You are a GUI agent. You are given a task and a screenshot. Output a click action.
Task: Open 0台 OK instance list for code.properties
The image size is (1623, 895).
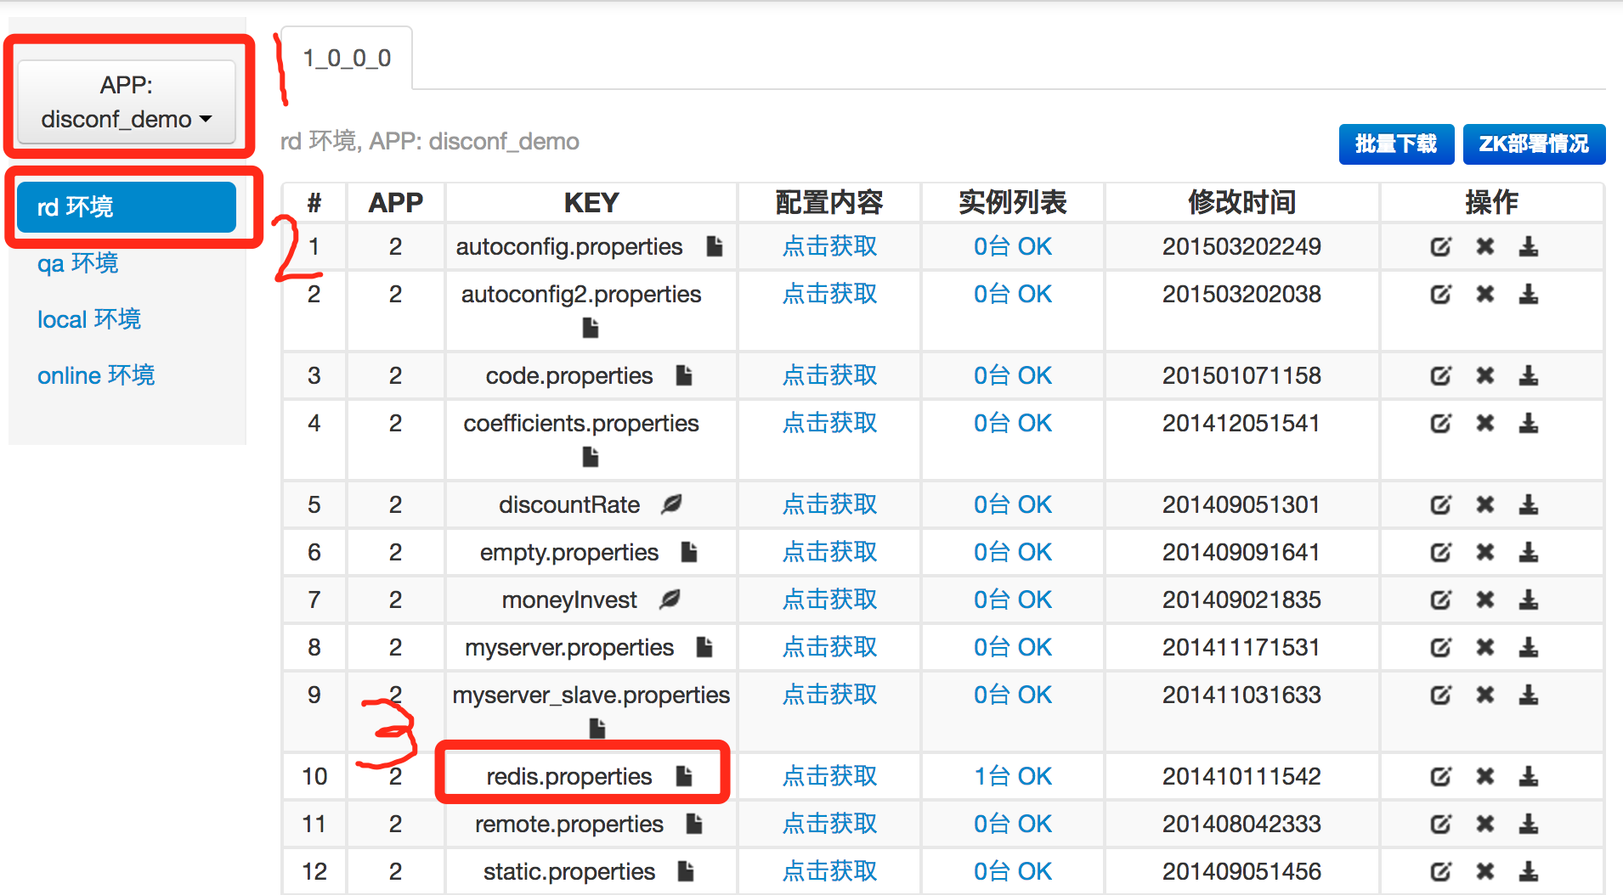point(1013,376)
